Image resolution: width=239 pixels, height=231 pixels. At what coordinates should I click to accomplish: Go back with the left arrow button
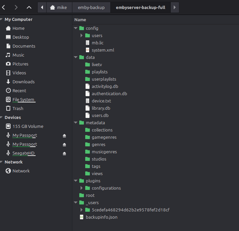[x=4, y=7]
